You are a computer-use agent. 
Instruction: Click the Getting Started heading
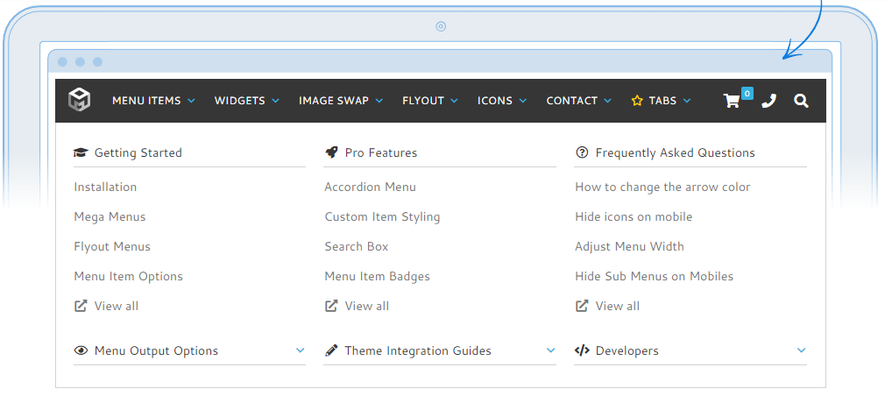pos(138,152)
